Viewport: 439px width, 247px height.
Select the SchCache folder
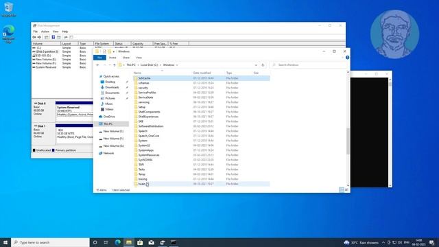(x=201, y=78)
